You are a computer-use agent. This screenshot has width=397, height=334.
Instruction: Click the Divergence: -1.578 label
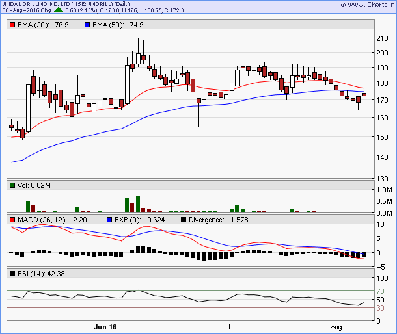(219, 220)
